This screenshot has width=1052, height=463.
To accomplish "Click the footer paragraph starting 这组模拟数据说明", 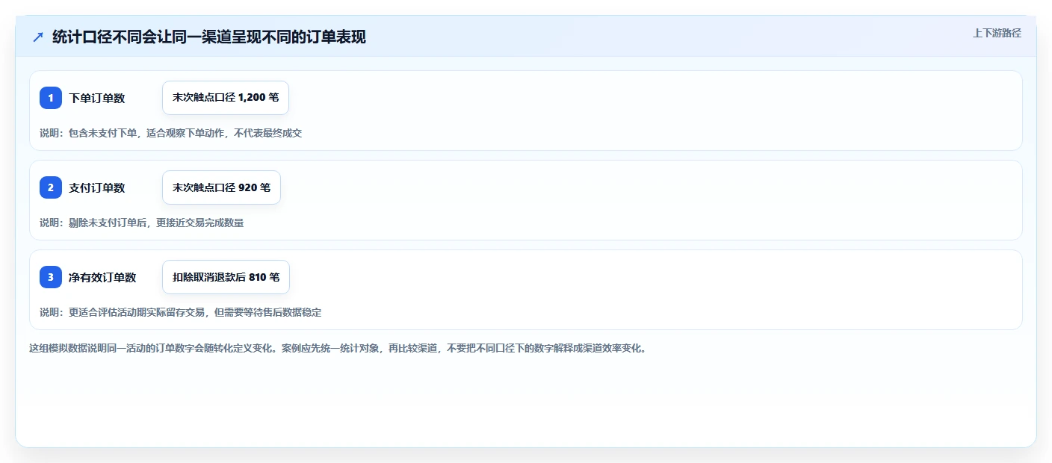I will [338, 348].
